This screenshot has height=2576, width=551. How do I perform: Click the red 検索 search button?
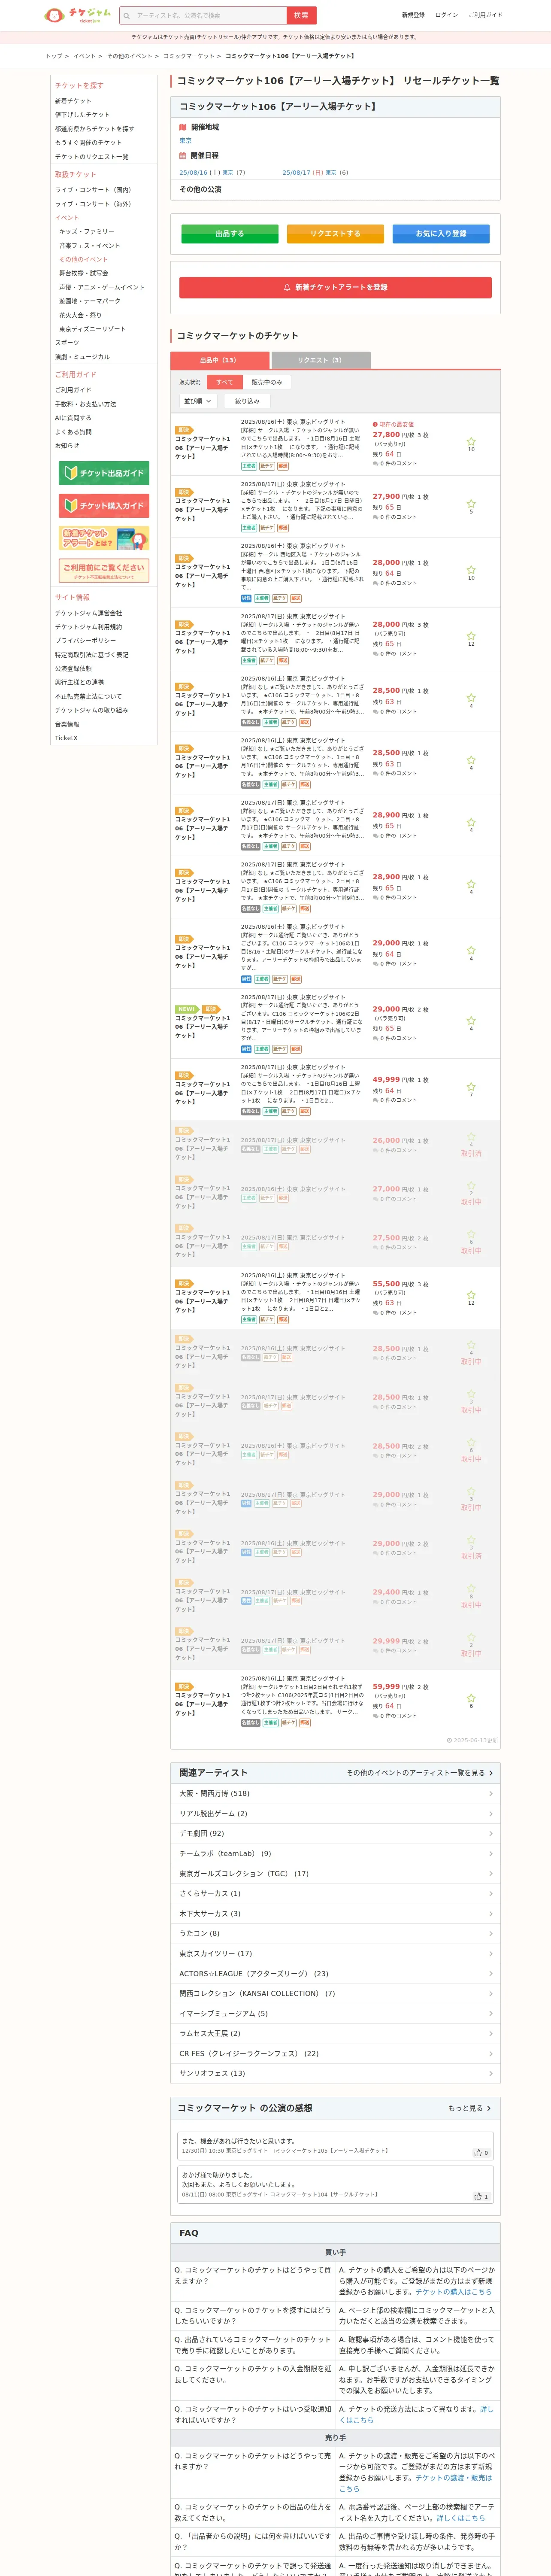(x=301, y=15)
